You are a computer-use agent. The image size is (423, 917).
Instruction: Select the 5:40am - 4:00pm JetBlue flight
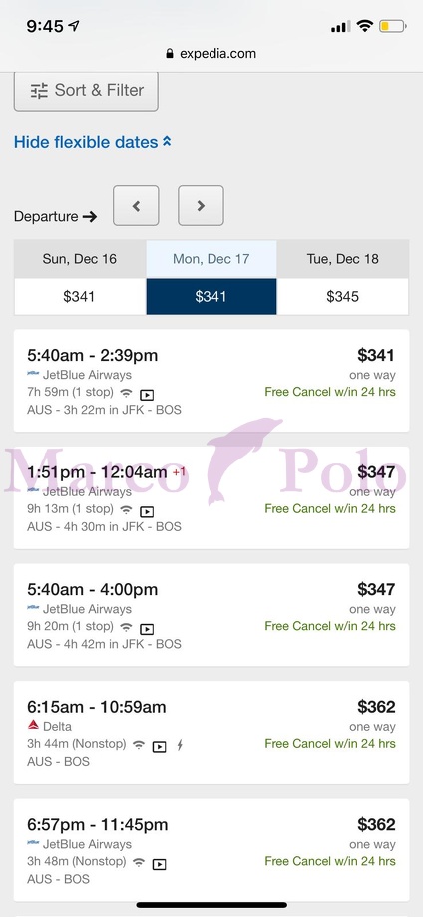(x=211, y=615)
